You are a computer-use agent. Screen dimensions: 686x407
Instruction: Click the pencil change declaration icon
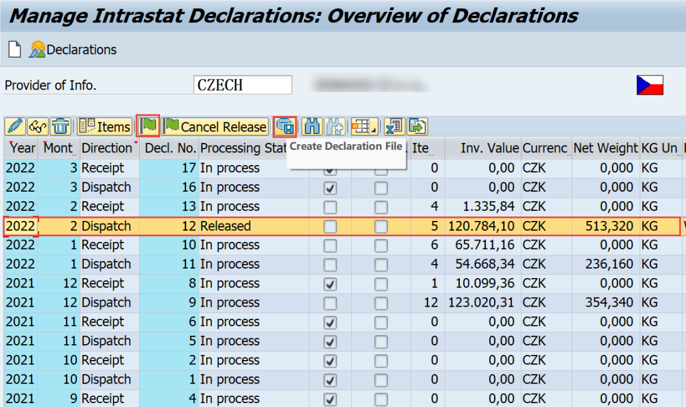tap(15, 127)
